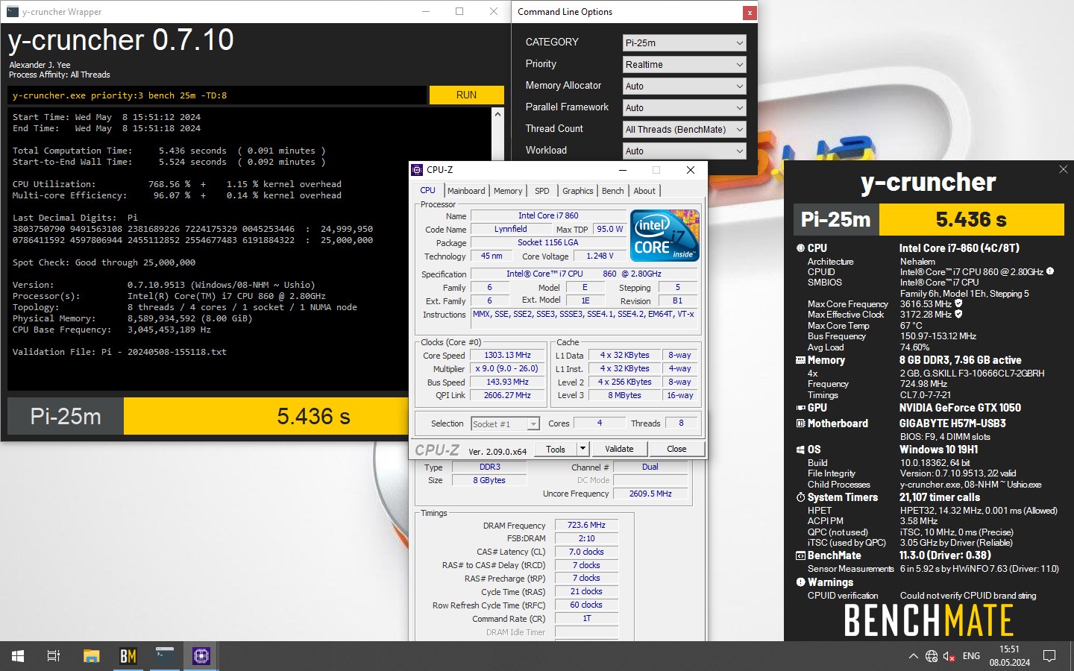Viewport: 1074px width, 671px height.
Task: Switch to the CPU tab in CPU-Z
Action: tap(427, 190)
